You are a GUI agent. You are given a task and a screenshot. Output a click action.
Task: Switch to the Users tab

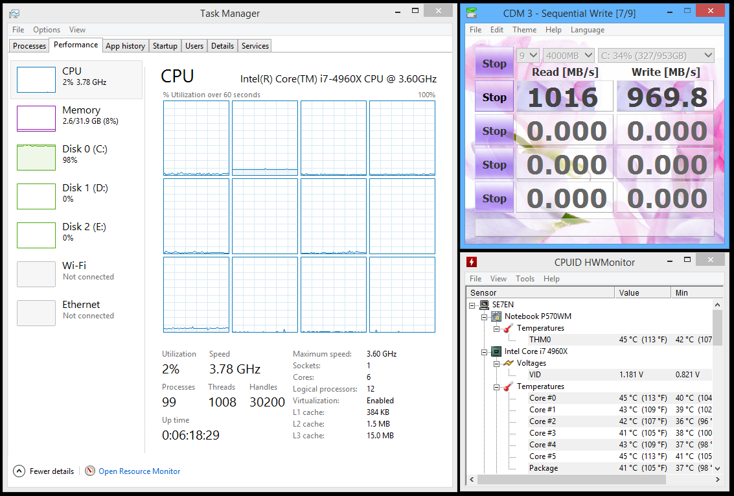pos(194,46)
